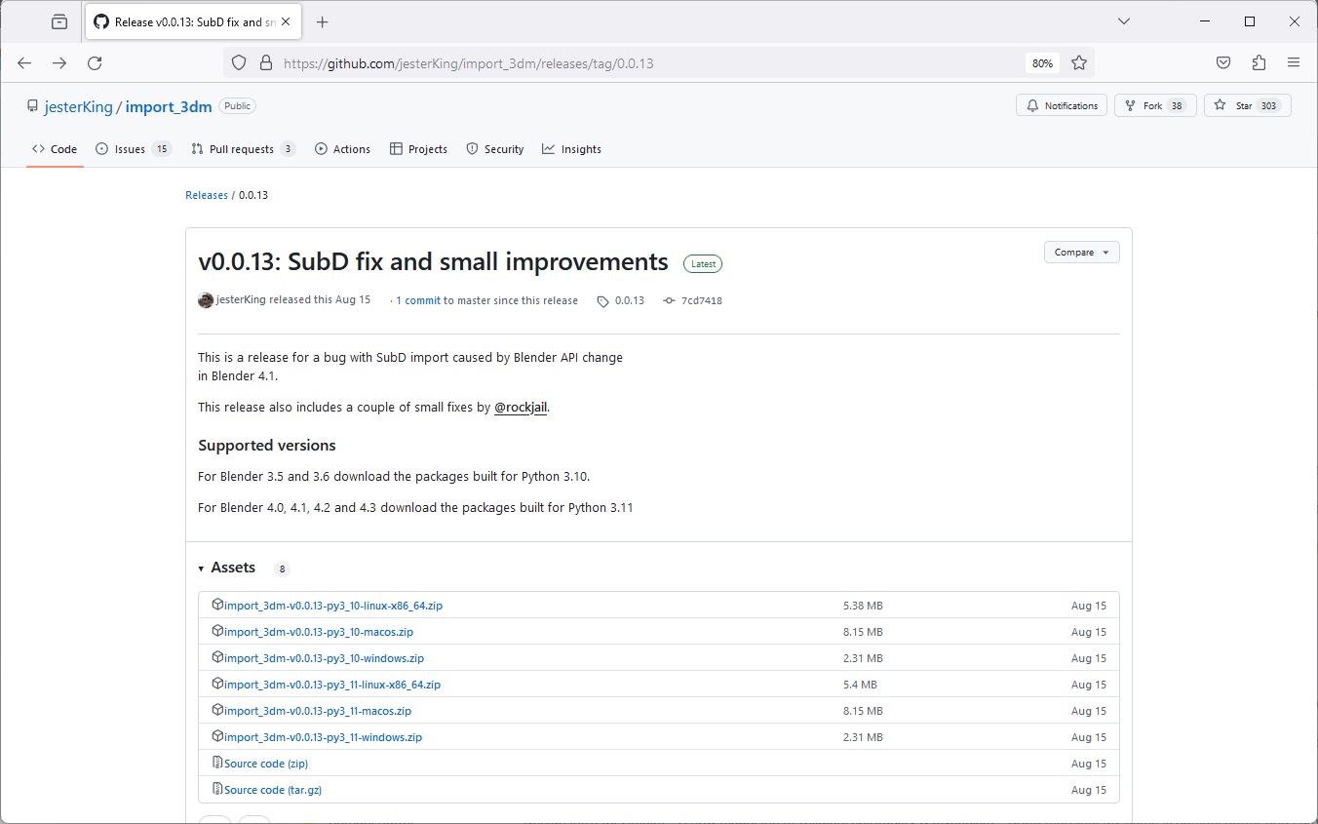Image resolution: width=1318 pixels, height=824 pixels.
Task: Download Source code (tar.gz)
Action: [273, 790]
